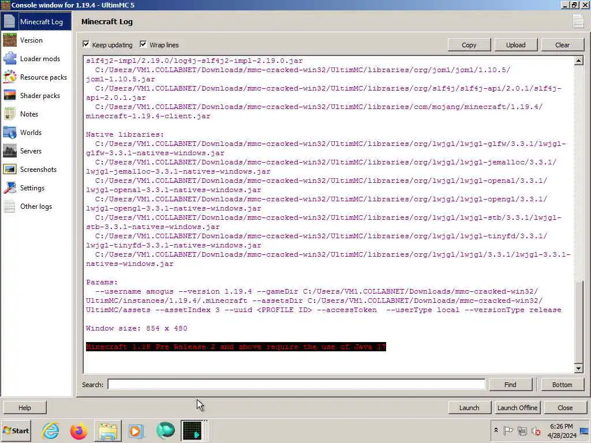Click the UltimMC console taskbar icon
Image resolution: width=591 pixels, height=443 pixels.
[x=193, y=430]
